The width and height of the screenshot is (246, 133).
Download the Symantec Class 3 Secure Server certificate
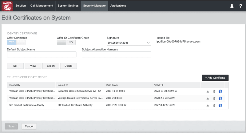click(x=208, y=91)
